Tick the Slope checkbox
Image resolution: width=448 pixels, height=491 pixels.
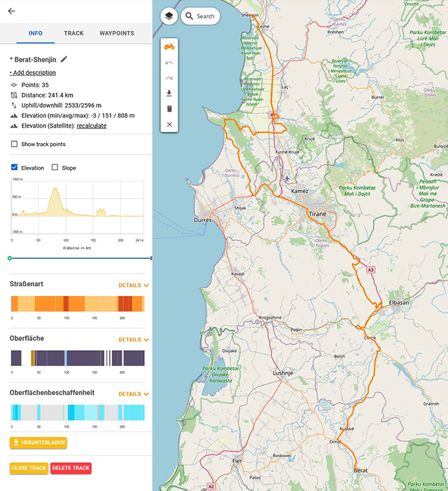(x=55, y=168)
